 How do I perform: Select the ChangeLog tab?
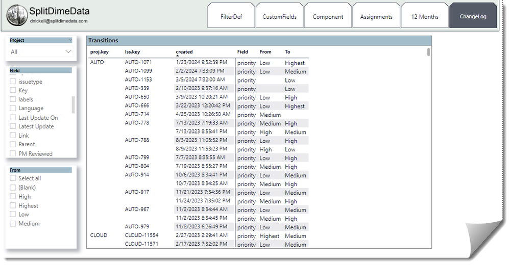coord(473,16)
